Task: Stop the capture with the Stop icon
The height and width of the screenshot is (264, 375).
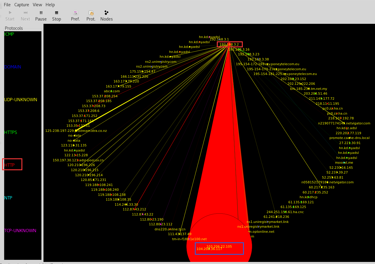Action: (x=57, y=13)
